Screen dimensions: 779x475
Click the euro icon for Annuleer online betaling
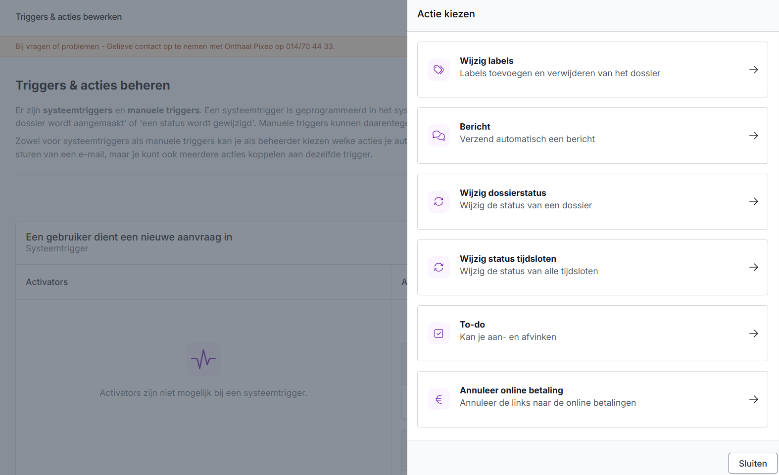[x=438, y=399]
